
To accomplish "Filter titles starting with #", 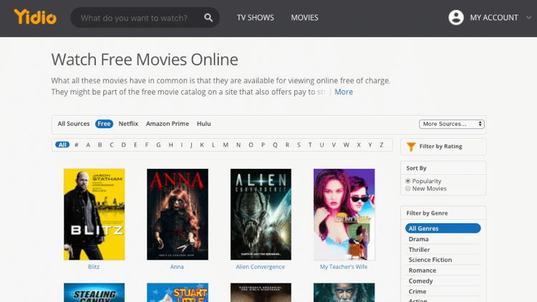I will click(x=77, y=145).
